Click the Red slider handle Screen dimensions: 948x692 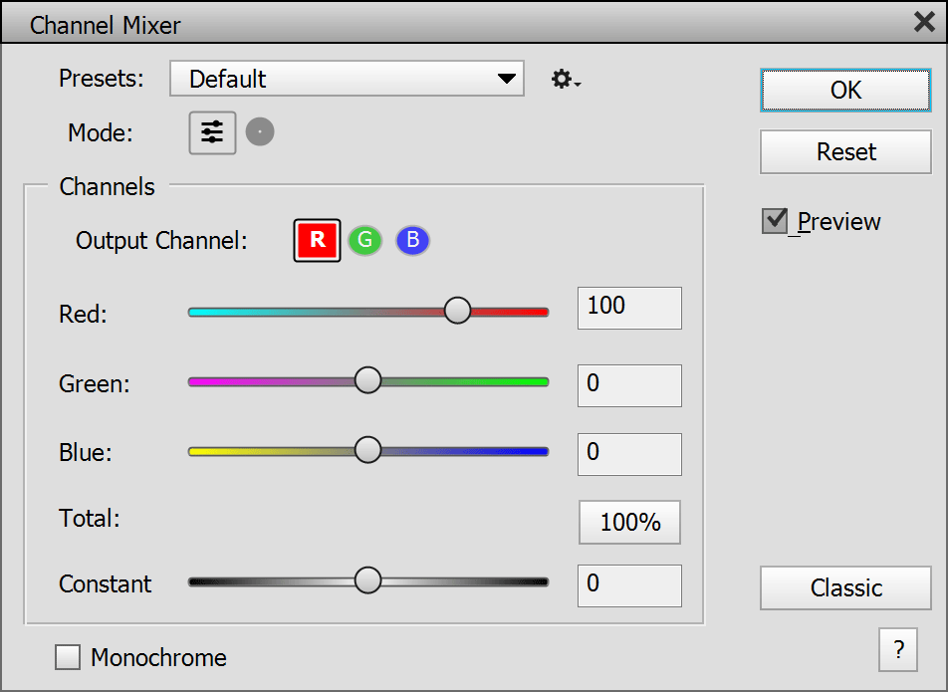[457, 311]
